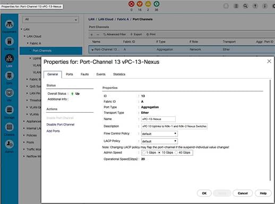
Task: Expand the Policies tree node
Action: 24,135
